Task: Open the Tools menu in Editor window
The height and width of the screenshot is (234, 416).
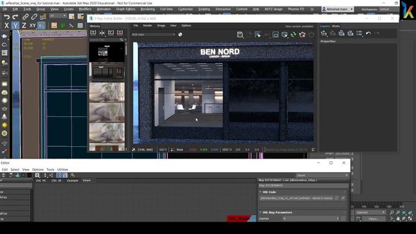Action: click(50, 170)
